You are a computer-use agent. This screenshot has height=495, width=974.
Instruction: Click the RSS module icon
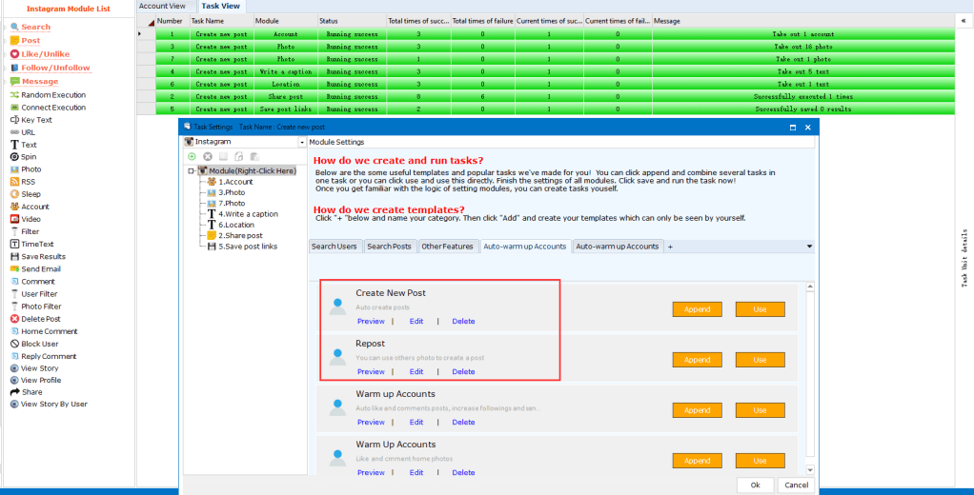pyautogui.click(x=14, y=182)
